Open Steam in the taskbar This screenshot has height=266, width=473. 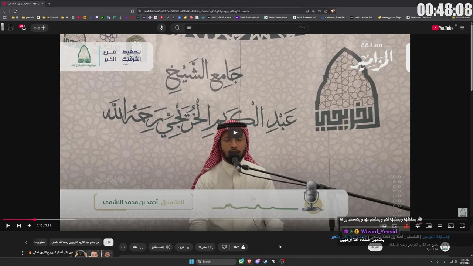coord(265,262)
